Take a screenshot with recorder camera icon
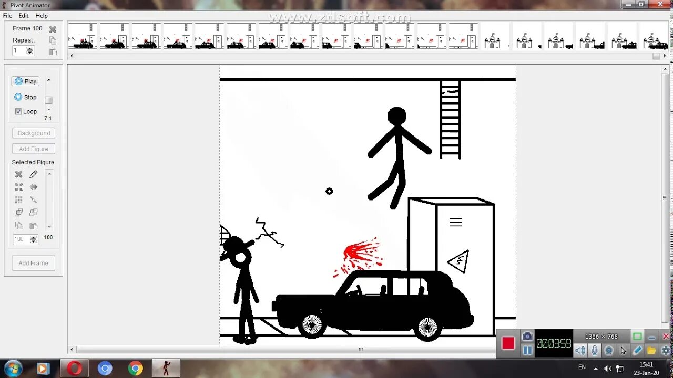The width and height of the screenshot is (673, 378). click(x=527, y=337)
